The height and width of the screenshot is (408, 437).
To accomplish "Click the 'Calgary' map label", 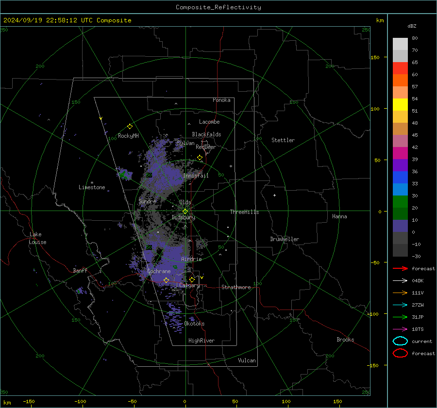I will point(189,285).
